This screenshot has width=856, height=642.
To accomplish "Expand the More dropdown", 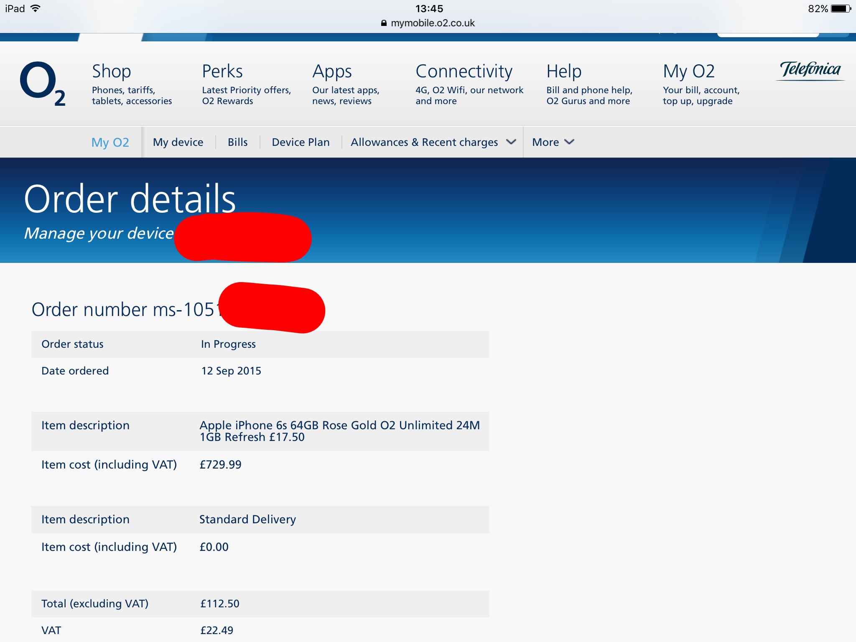I will pos(553,142).
